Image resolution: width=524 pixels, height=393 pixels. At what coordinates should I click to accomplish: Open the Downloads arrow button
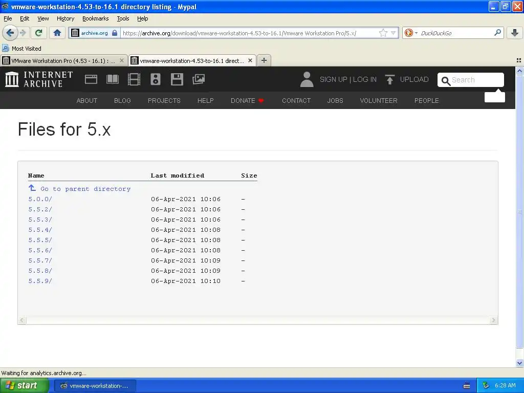point(515,33)
